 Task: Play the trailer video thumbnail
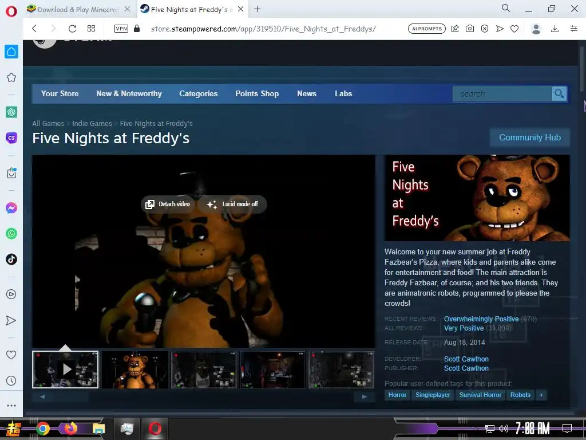65,370
